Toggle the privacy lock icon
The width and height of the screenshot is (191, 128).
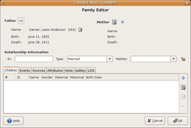point(183,59)
